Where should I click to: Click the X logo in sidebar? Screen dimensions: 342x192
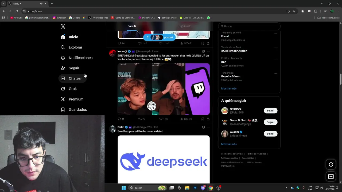63,26
